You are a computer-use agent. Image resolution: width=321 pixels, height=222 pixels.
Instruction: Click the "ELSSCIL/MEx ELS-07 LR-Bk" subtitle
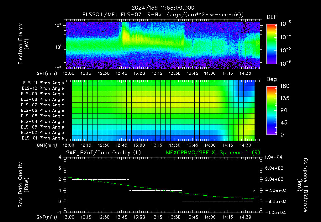pos(122,15)
